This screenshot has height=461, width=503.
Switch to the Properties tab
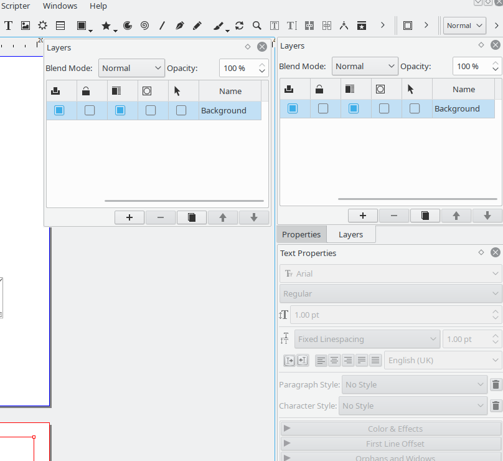pyautogui.click(x=301, y=234)
